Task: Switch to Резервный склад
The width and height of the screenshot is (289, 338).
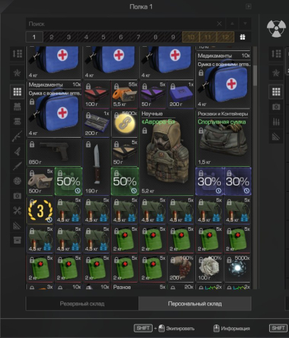Action: (x=82, y=304)
